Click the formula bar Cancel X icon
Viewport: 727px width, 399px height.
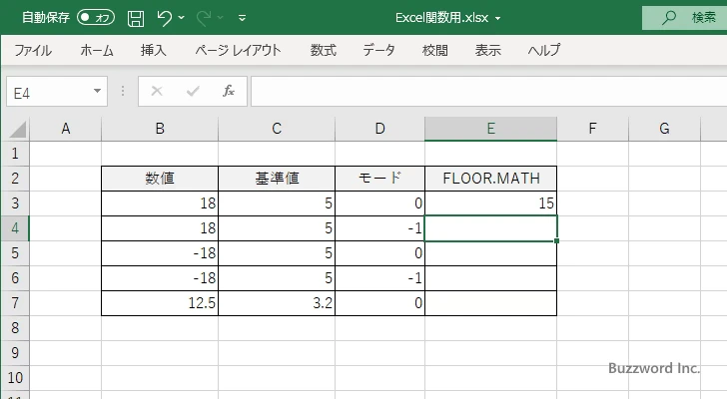157,91
